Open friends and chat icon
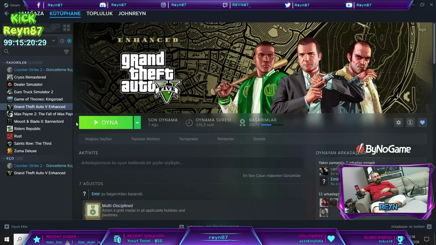This screenshot has width=436, height=245. (429, 227)
